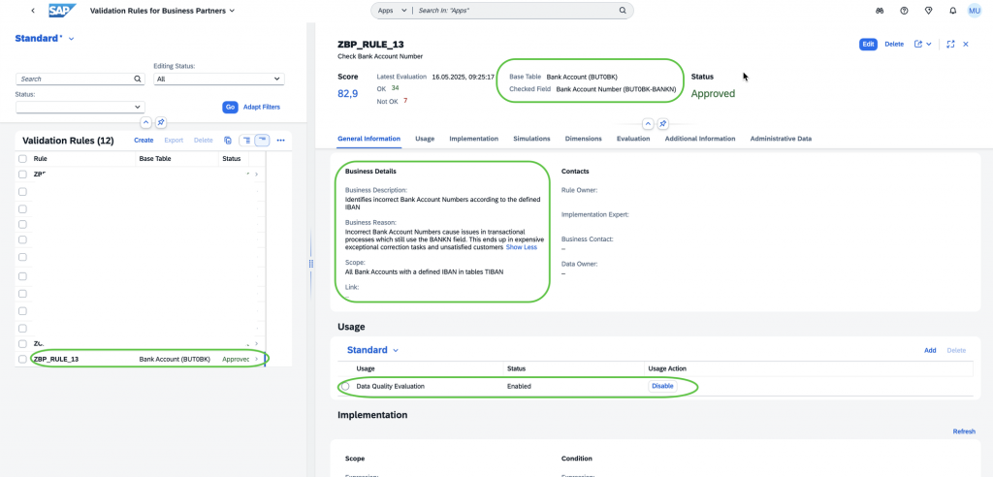The width and height of the screenshot is (993, 477).
Task: Open the Administrative Data tab
Action: click(781, 139)
